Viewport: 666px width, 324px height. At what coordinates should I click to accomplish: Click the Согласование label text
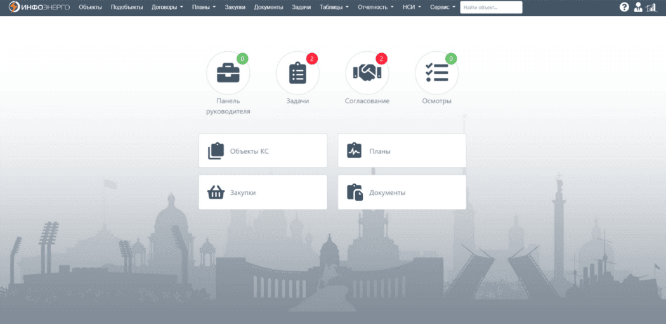(367, 101)
